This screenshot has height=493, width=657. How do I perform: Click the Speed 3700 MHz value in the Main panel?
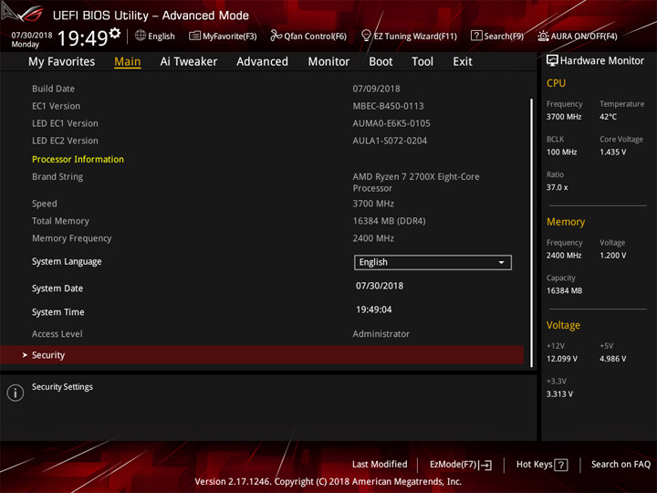pyautogui.click(x=373, y=204)
